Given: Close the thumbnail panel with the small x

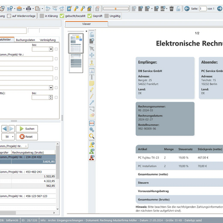Looking at the screenshot, I should pyautogui.click(x=87, y=31).
